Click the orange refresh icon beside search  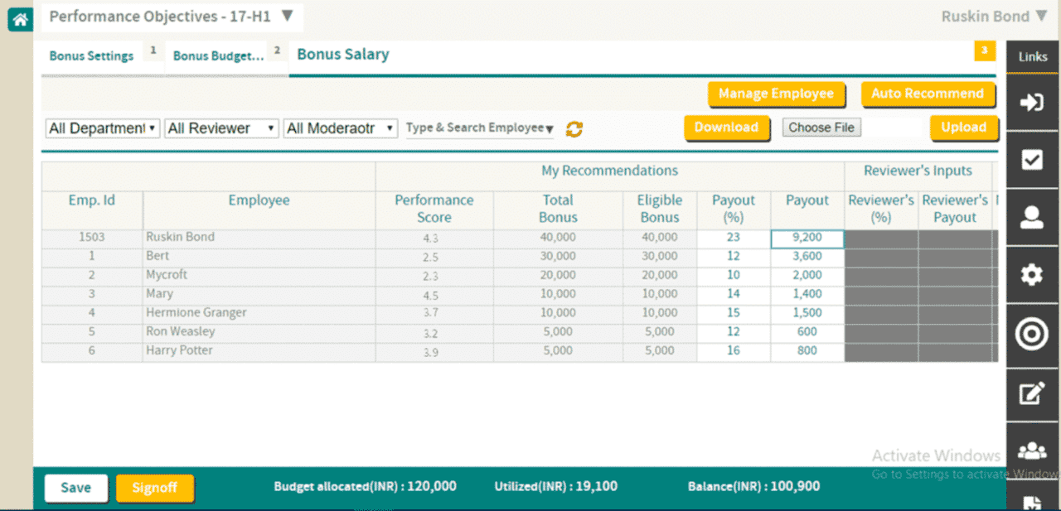[574, 129]
